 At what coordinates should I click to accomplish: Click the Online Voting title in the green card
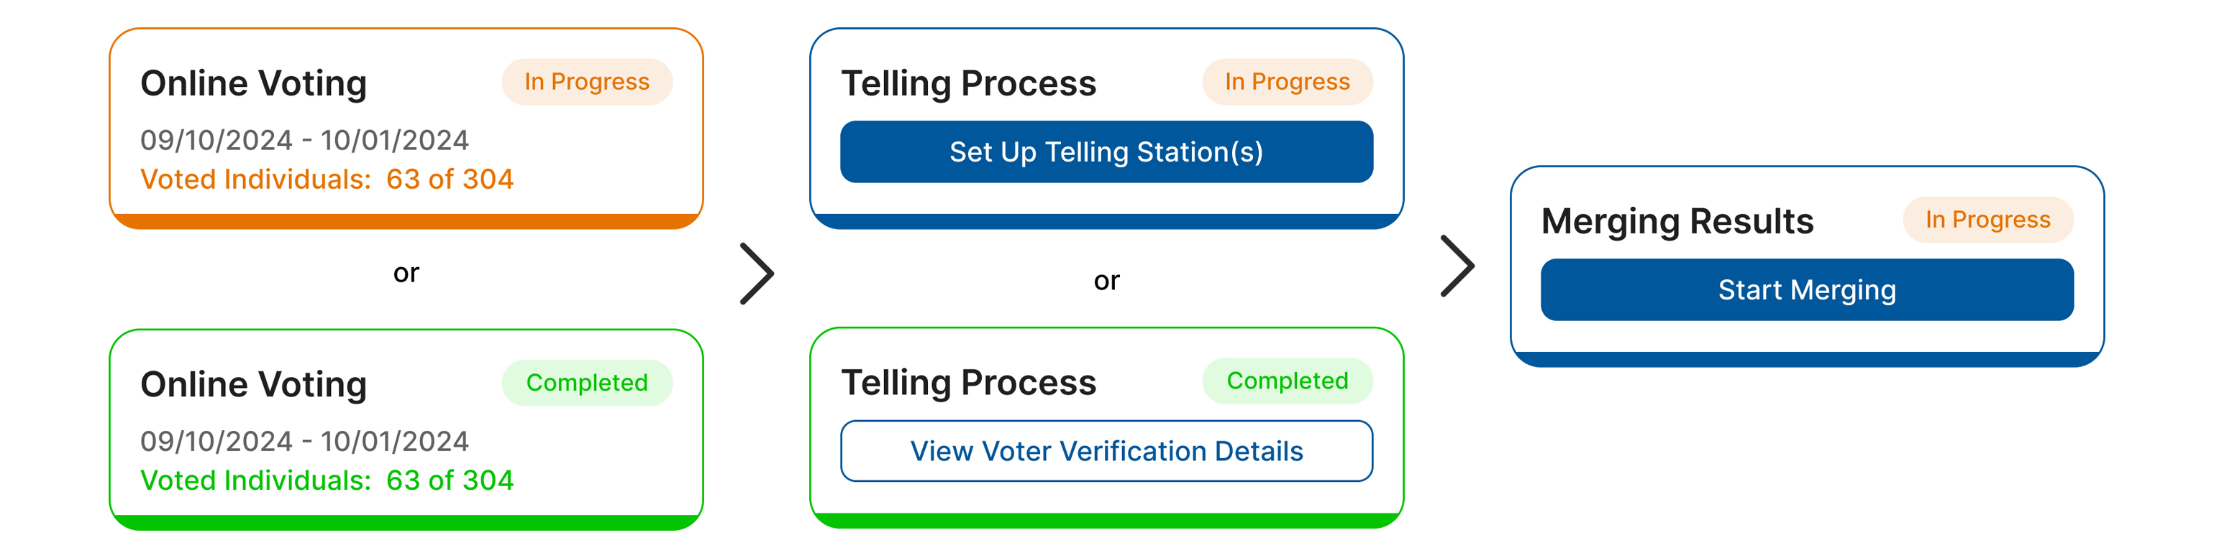253,385
